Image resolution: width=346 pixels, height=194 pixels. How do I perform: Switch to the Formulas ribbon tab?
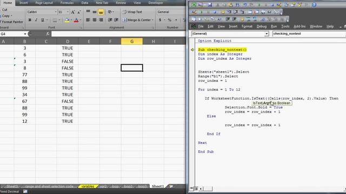67,3
